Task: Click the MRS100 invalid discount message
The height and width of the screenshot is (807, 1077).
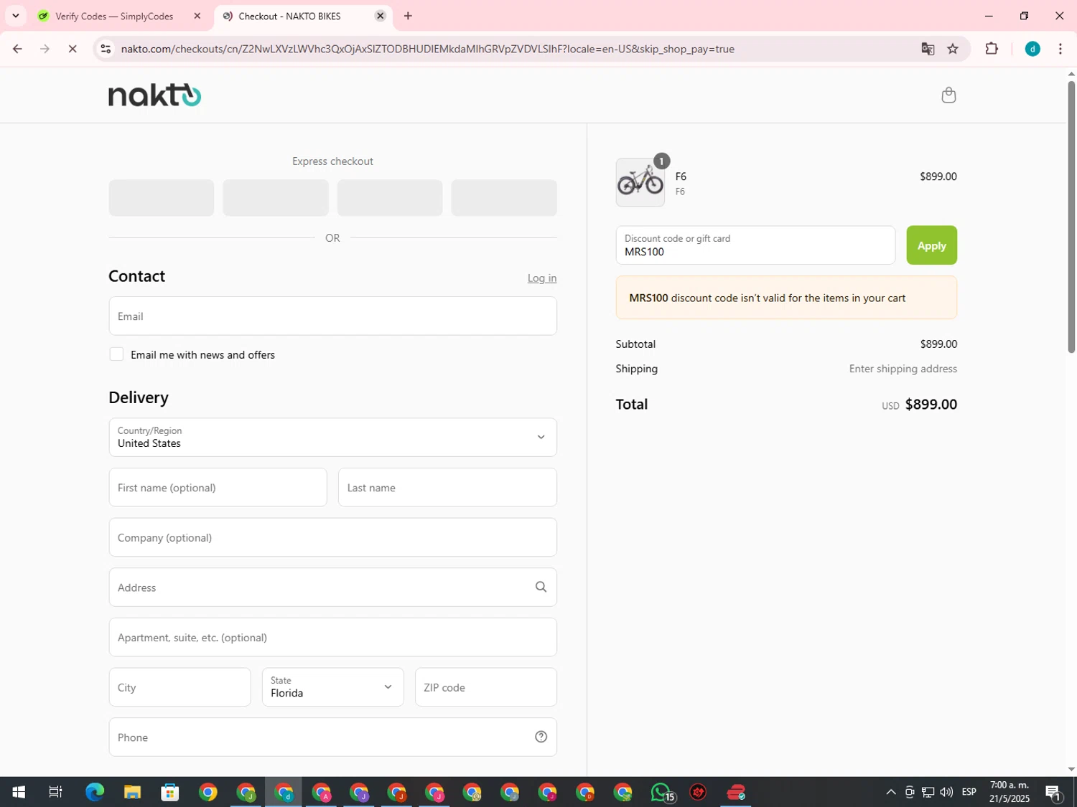Action: pyautogui.click(x=786, y=298)
